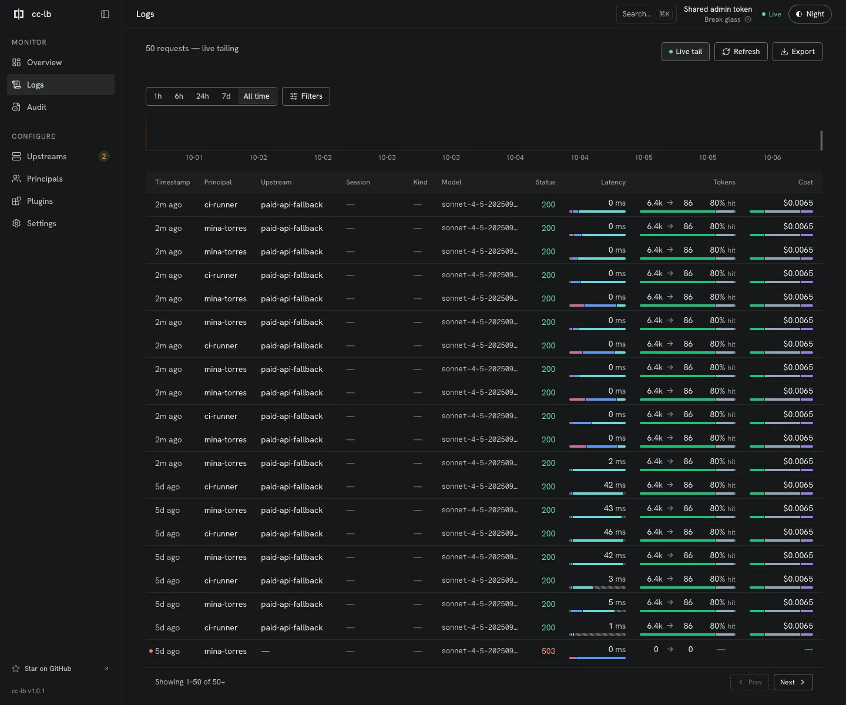Click the 43 ms latency value
Viewport: 846px width, 705px height.
point(615,508)
